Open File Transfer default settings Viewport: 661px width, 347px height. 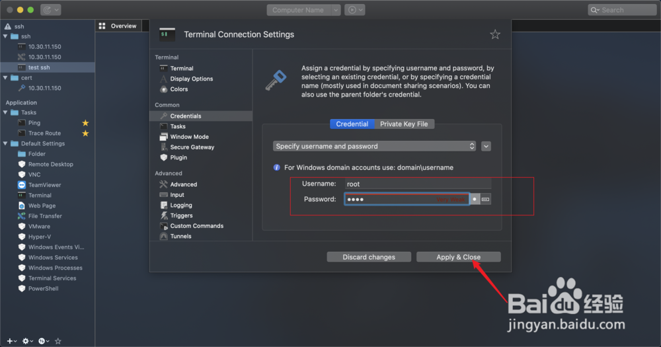click(x=45, y=216)
